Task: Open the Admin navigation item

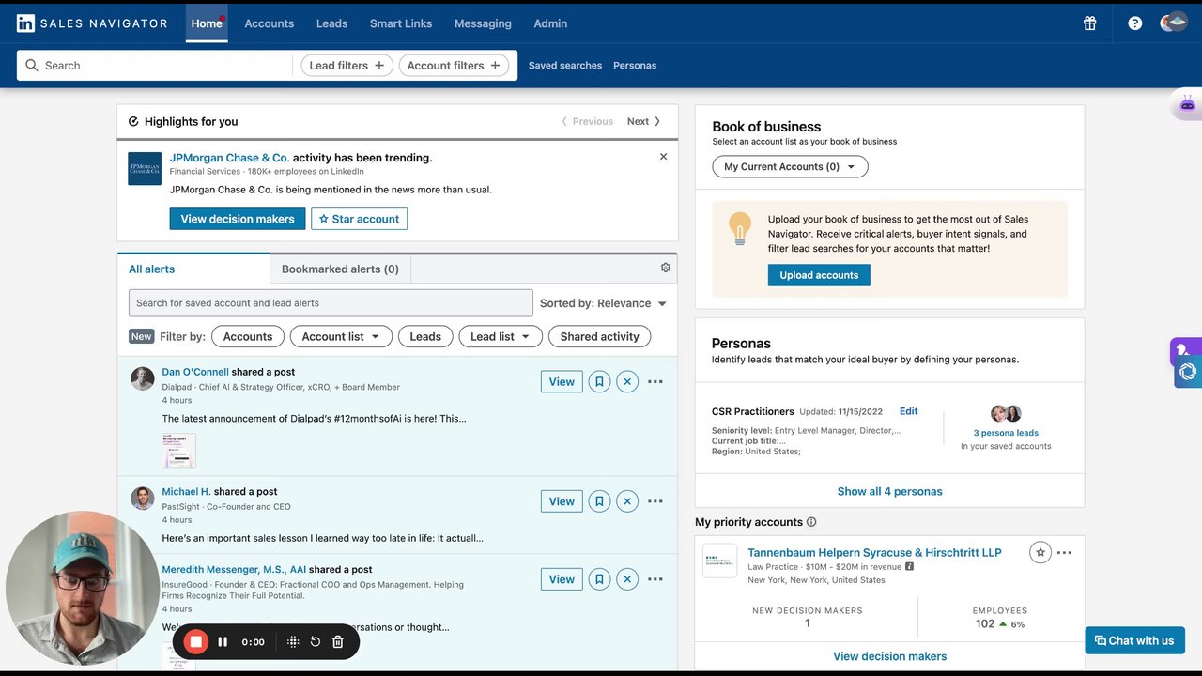Action: coord(550,23)
